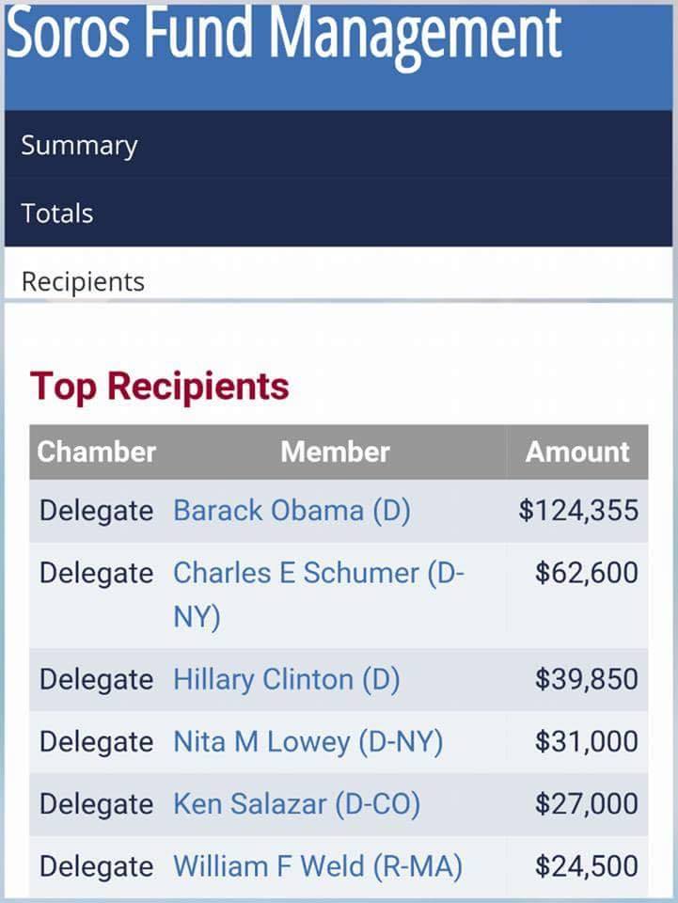Click the Top Recipients heading

pyautogui.click(x=160, y=386)
